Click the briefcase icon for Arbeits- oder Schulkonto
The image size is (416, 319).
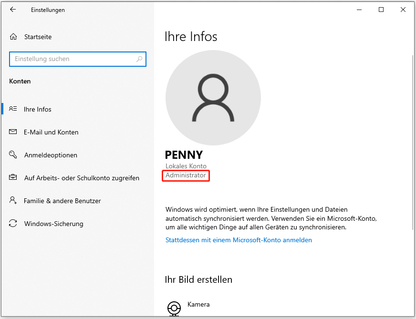tap(13, 178)
